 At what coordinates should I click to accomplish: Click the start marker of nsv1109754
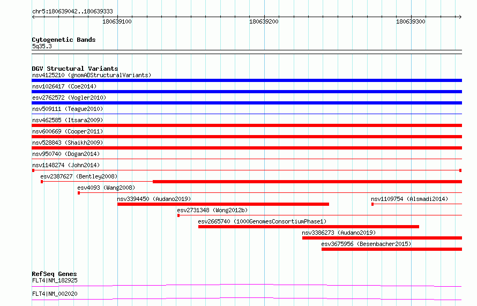pos(372,204)
